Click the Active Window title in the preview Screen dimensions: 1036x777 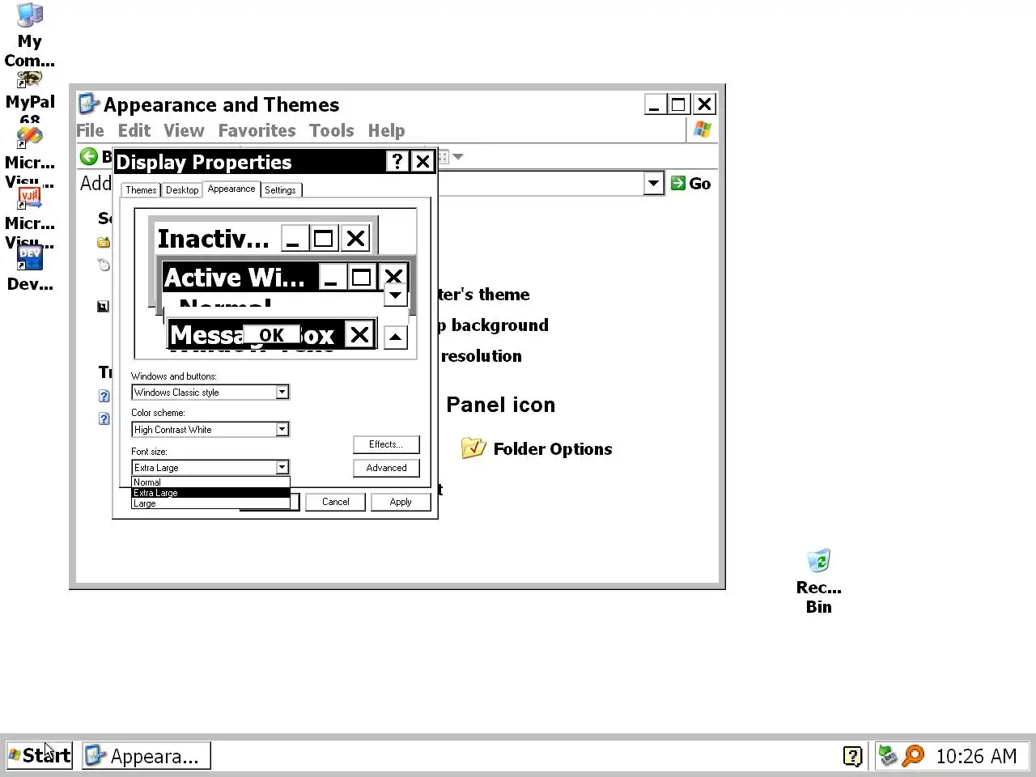(235, 278)
